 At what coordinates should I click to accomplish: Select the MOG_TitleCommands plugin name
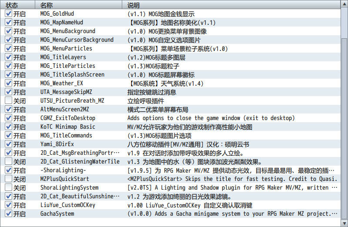pyautogui.click(x=66, y=135)
